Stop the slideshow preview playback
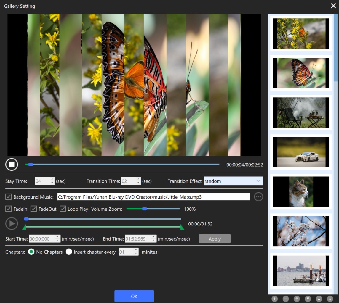The width and height of the screenshot is (339, 303). coord(12,165)
